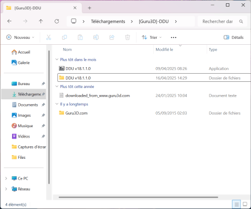
Task: Unpin Vidéos using its pin icon
Action: click(43, 136)
